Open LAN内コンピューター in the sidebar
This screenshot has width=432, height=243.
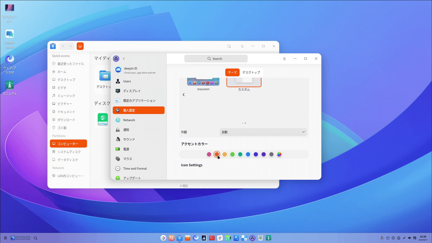68,176
